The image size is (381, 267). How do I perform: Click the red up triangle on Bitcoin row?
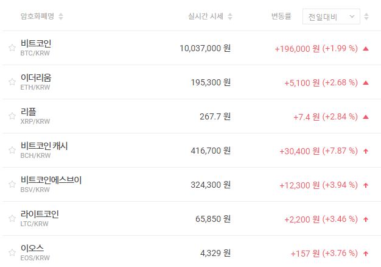click(x=366, y=48)
